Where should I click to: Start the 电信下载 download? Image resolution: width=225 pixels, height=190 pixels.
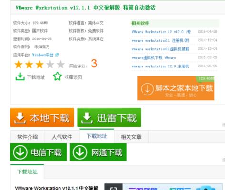(39, 152)
